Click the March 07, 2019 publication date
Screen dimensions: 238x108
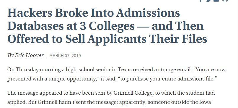65,56
